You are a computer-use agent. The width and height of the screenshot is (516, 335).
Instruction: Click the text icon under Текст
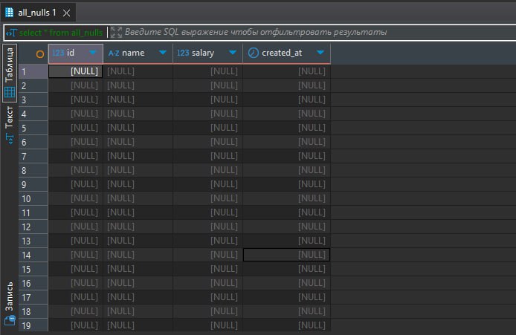point(10,139)
